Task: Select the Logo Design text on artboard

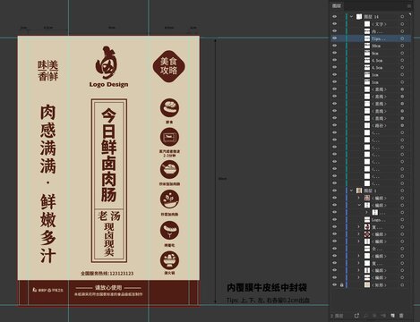Action: [108, 84]
